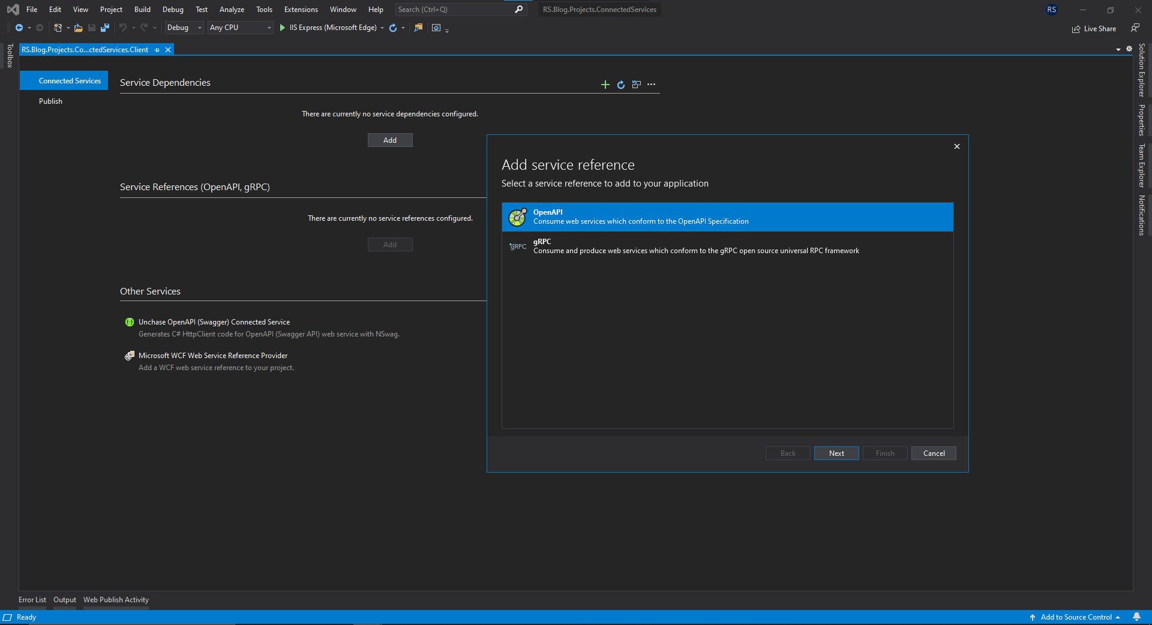Click the magnifier icon in the search box
This screenshot has width=1152, height=625.
click(519, 9)
